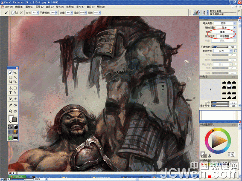Screen dimensions: 242x181
Task: Open the 图层 Layers menu
Action: tap(39, 7)
